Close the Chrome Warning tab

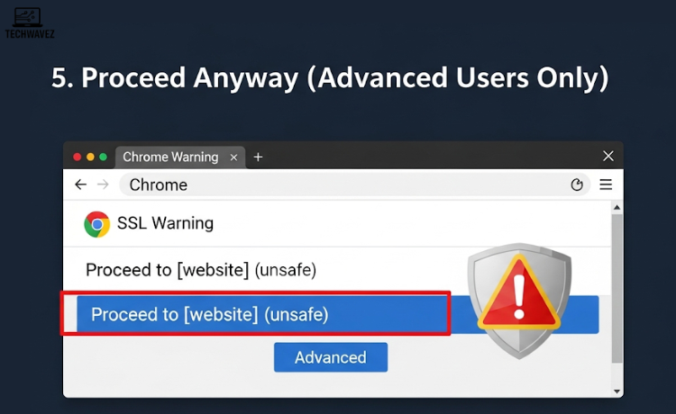pyautogui.click(x=234, y=157)
